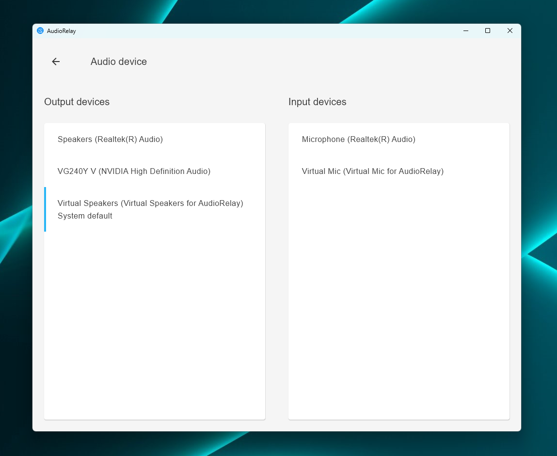Select Speakers (Realtek(R) Audio) output device
The image size is (557, 456).
click(x=155, y=139)
